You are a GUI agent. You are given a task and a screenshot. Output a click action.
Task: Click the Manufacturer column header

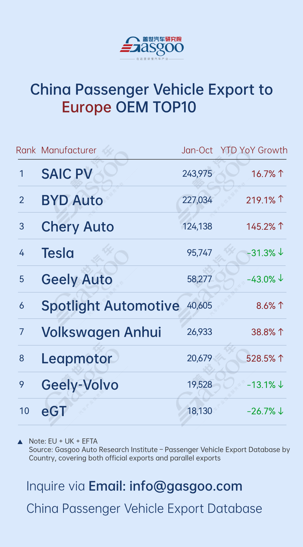pyautogui.click(x=69, y=150)
